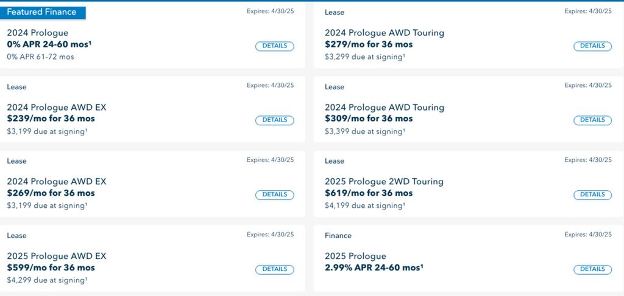Select the 2024 Prologue finance title

point(37,33)
